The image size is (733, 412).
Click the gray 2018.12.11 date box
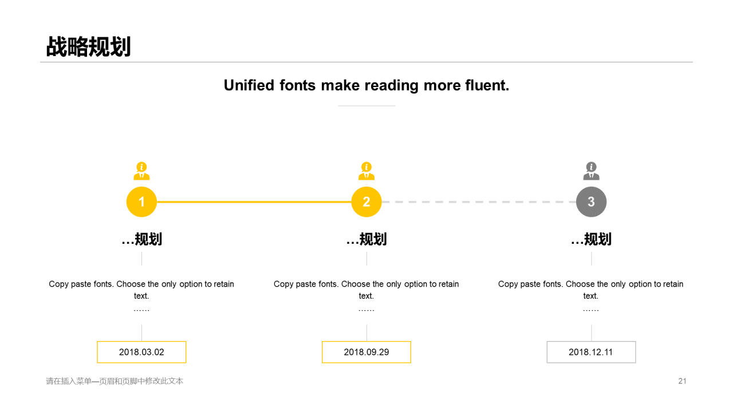591,352
